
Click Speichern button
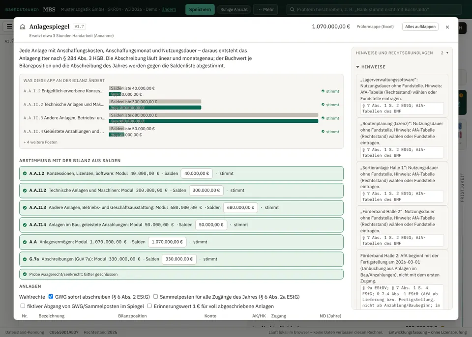[x=200, y=9]
